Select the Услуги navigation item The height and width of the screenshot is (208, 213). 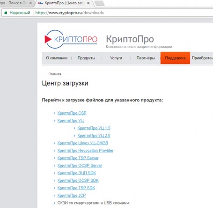(116, 58)
